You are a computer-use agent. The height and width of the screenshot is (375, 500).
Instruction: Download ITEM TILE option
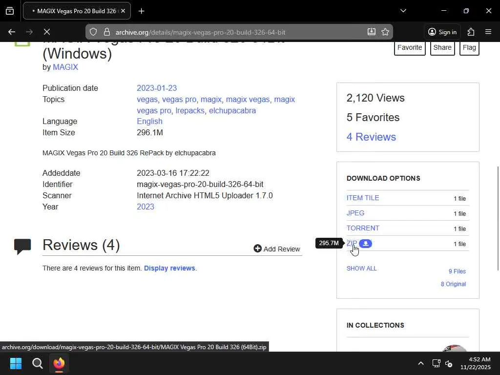(x=363, y=198)
